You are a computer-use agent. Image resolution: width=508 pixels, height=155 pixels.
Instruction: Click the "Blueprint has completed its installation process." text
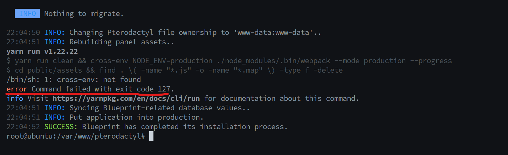(x=185, y=127)
